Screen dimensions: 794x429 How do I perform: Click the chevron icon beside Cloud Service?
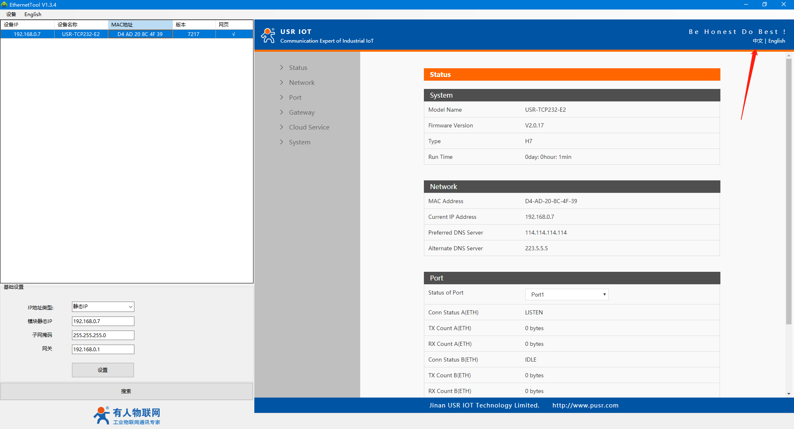(282, 127)
